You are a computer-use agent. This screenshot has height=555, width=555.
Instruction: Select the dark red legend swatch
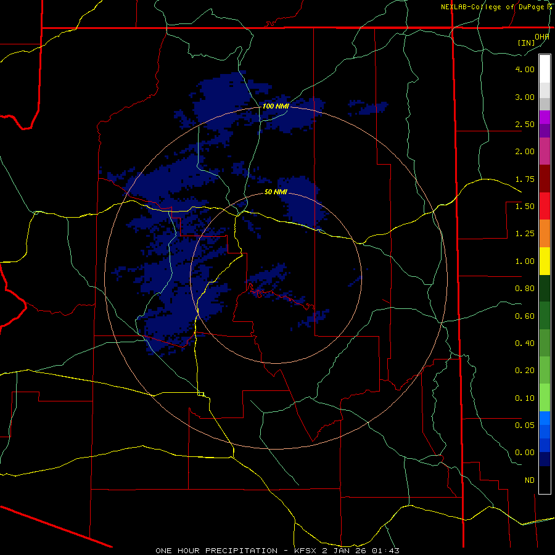[x=545, y=179]
